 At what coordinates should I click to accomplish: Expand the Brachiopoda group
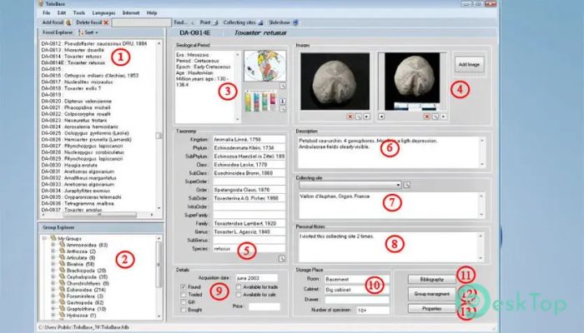(x=53, y=271)
